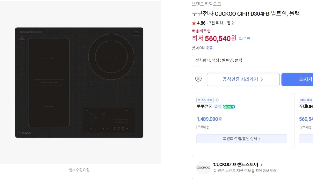Viewport: 313px width, 184px height.
Task: Click the red star rating icon
Action: click(194, 23)
